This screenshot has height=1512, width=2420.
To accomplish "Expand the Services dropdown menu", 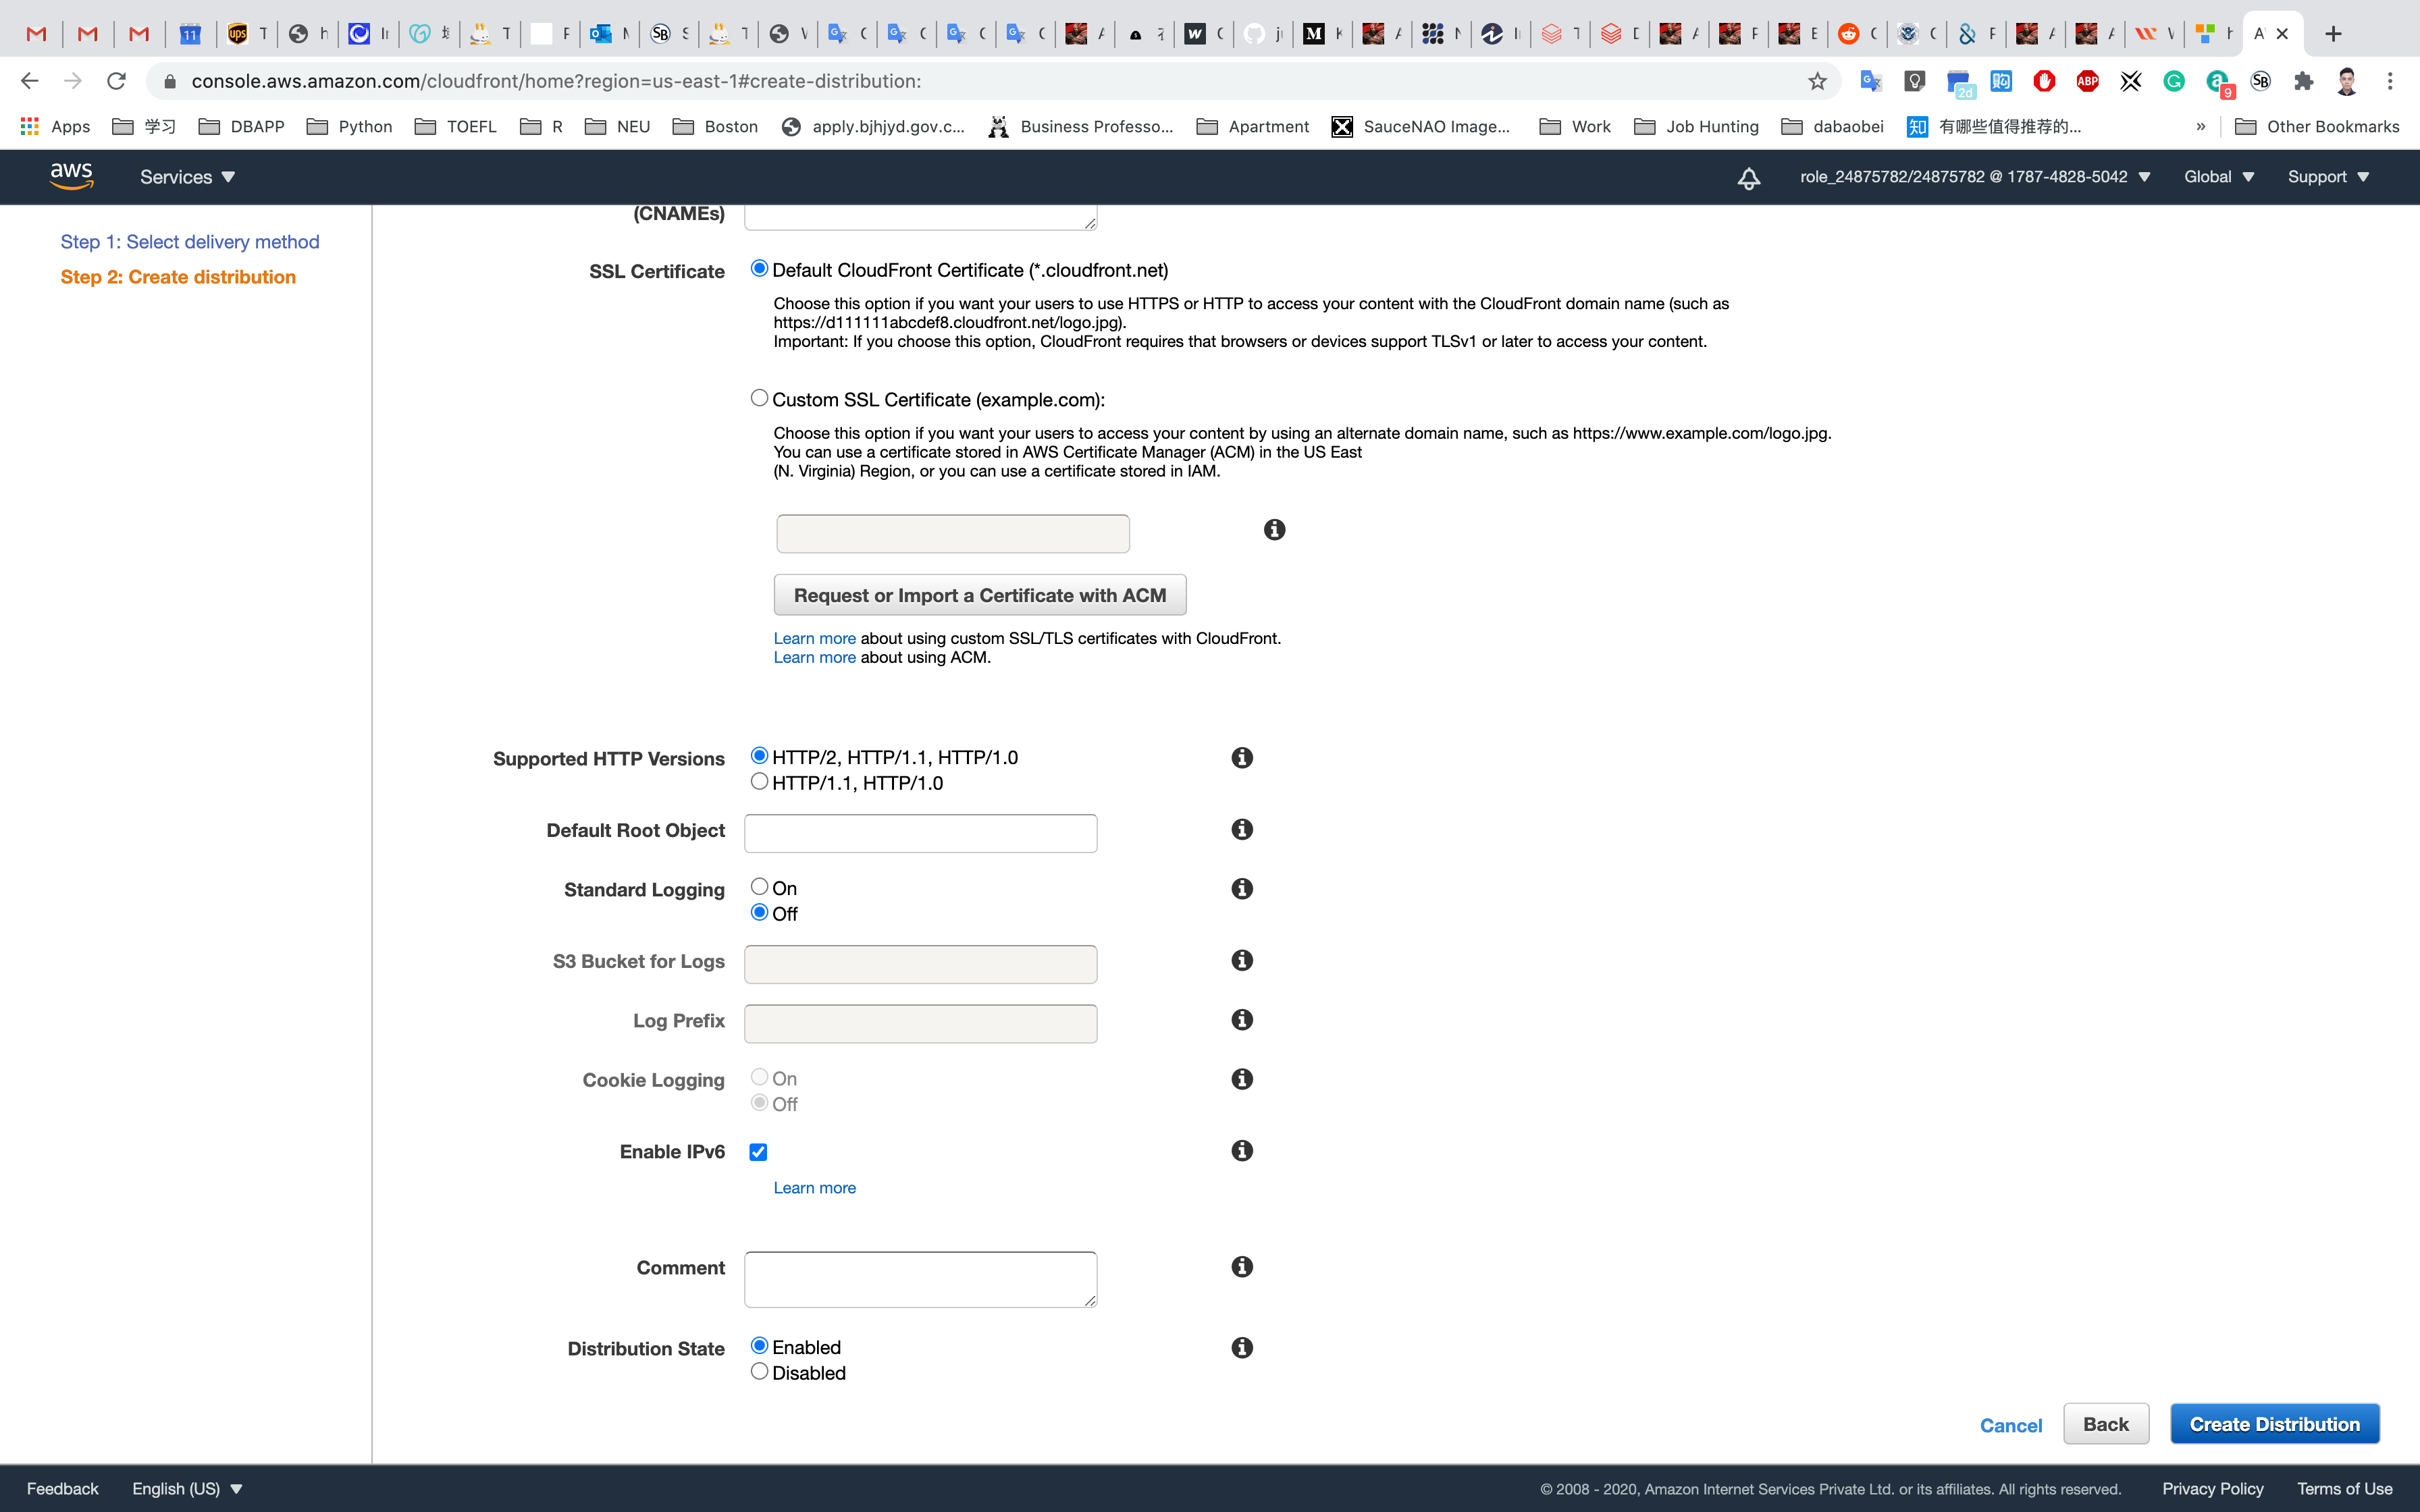I will click(x=187, y=177).
